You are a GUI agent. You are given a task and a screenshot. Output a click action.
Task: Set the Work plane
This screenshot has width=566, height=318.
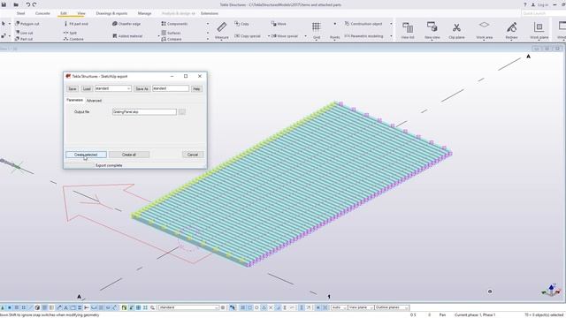[539, 30]
